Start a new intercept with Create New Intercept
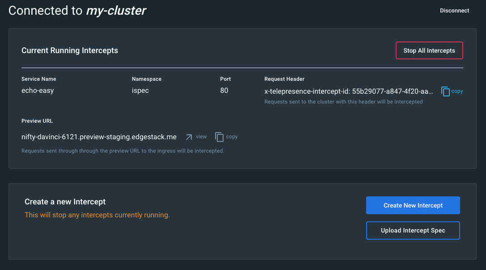Viewport: 486px width, 270px height. (x=413, y=205)
